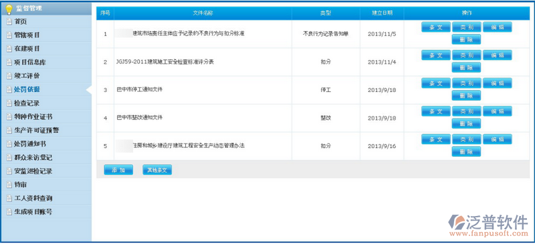Click the 添加 button below the table

pyautogui.click(x=118, y=170)
